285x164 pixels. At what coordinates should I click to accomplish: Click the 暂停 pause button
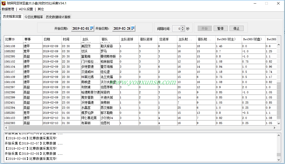pyautogui.click(x=220, y=28)
